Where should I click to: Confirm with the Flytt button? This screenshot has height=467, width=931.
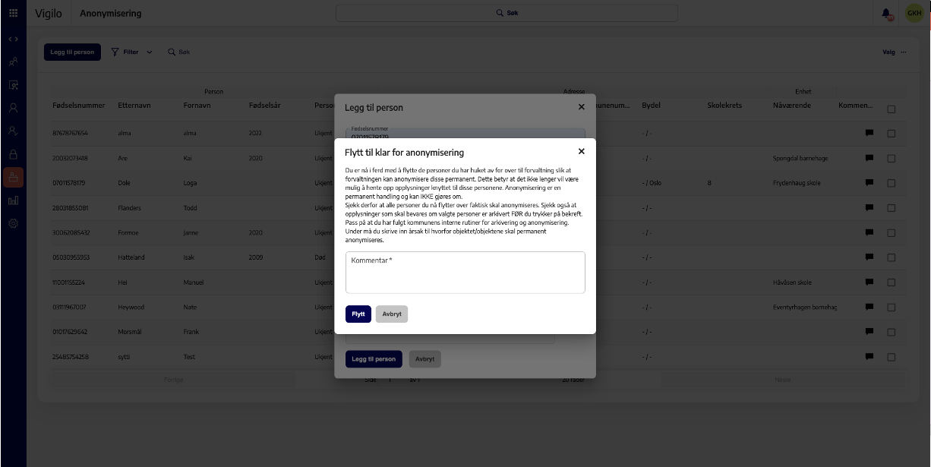tap(358, 314)
